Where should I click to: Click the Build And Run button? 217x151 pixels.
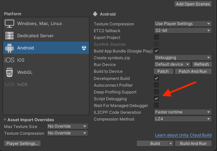pos(193,144)
